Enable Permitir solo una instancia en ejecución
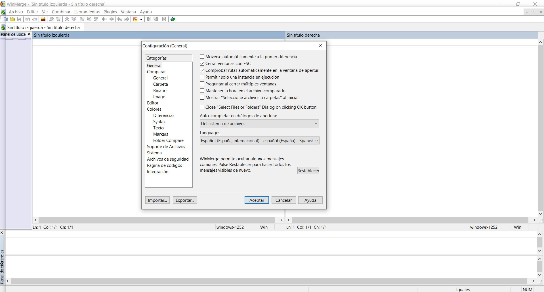This screenshot has height=292, width=544. [x=202, y=77]
